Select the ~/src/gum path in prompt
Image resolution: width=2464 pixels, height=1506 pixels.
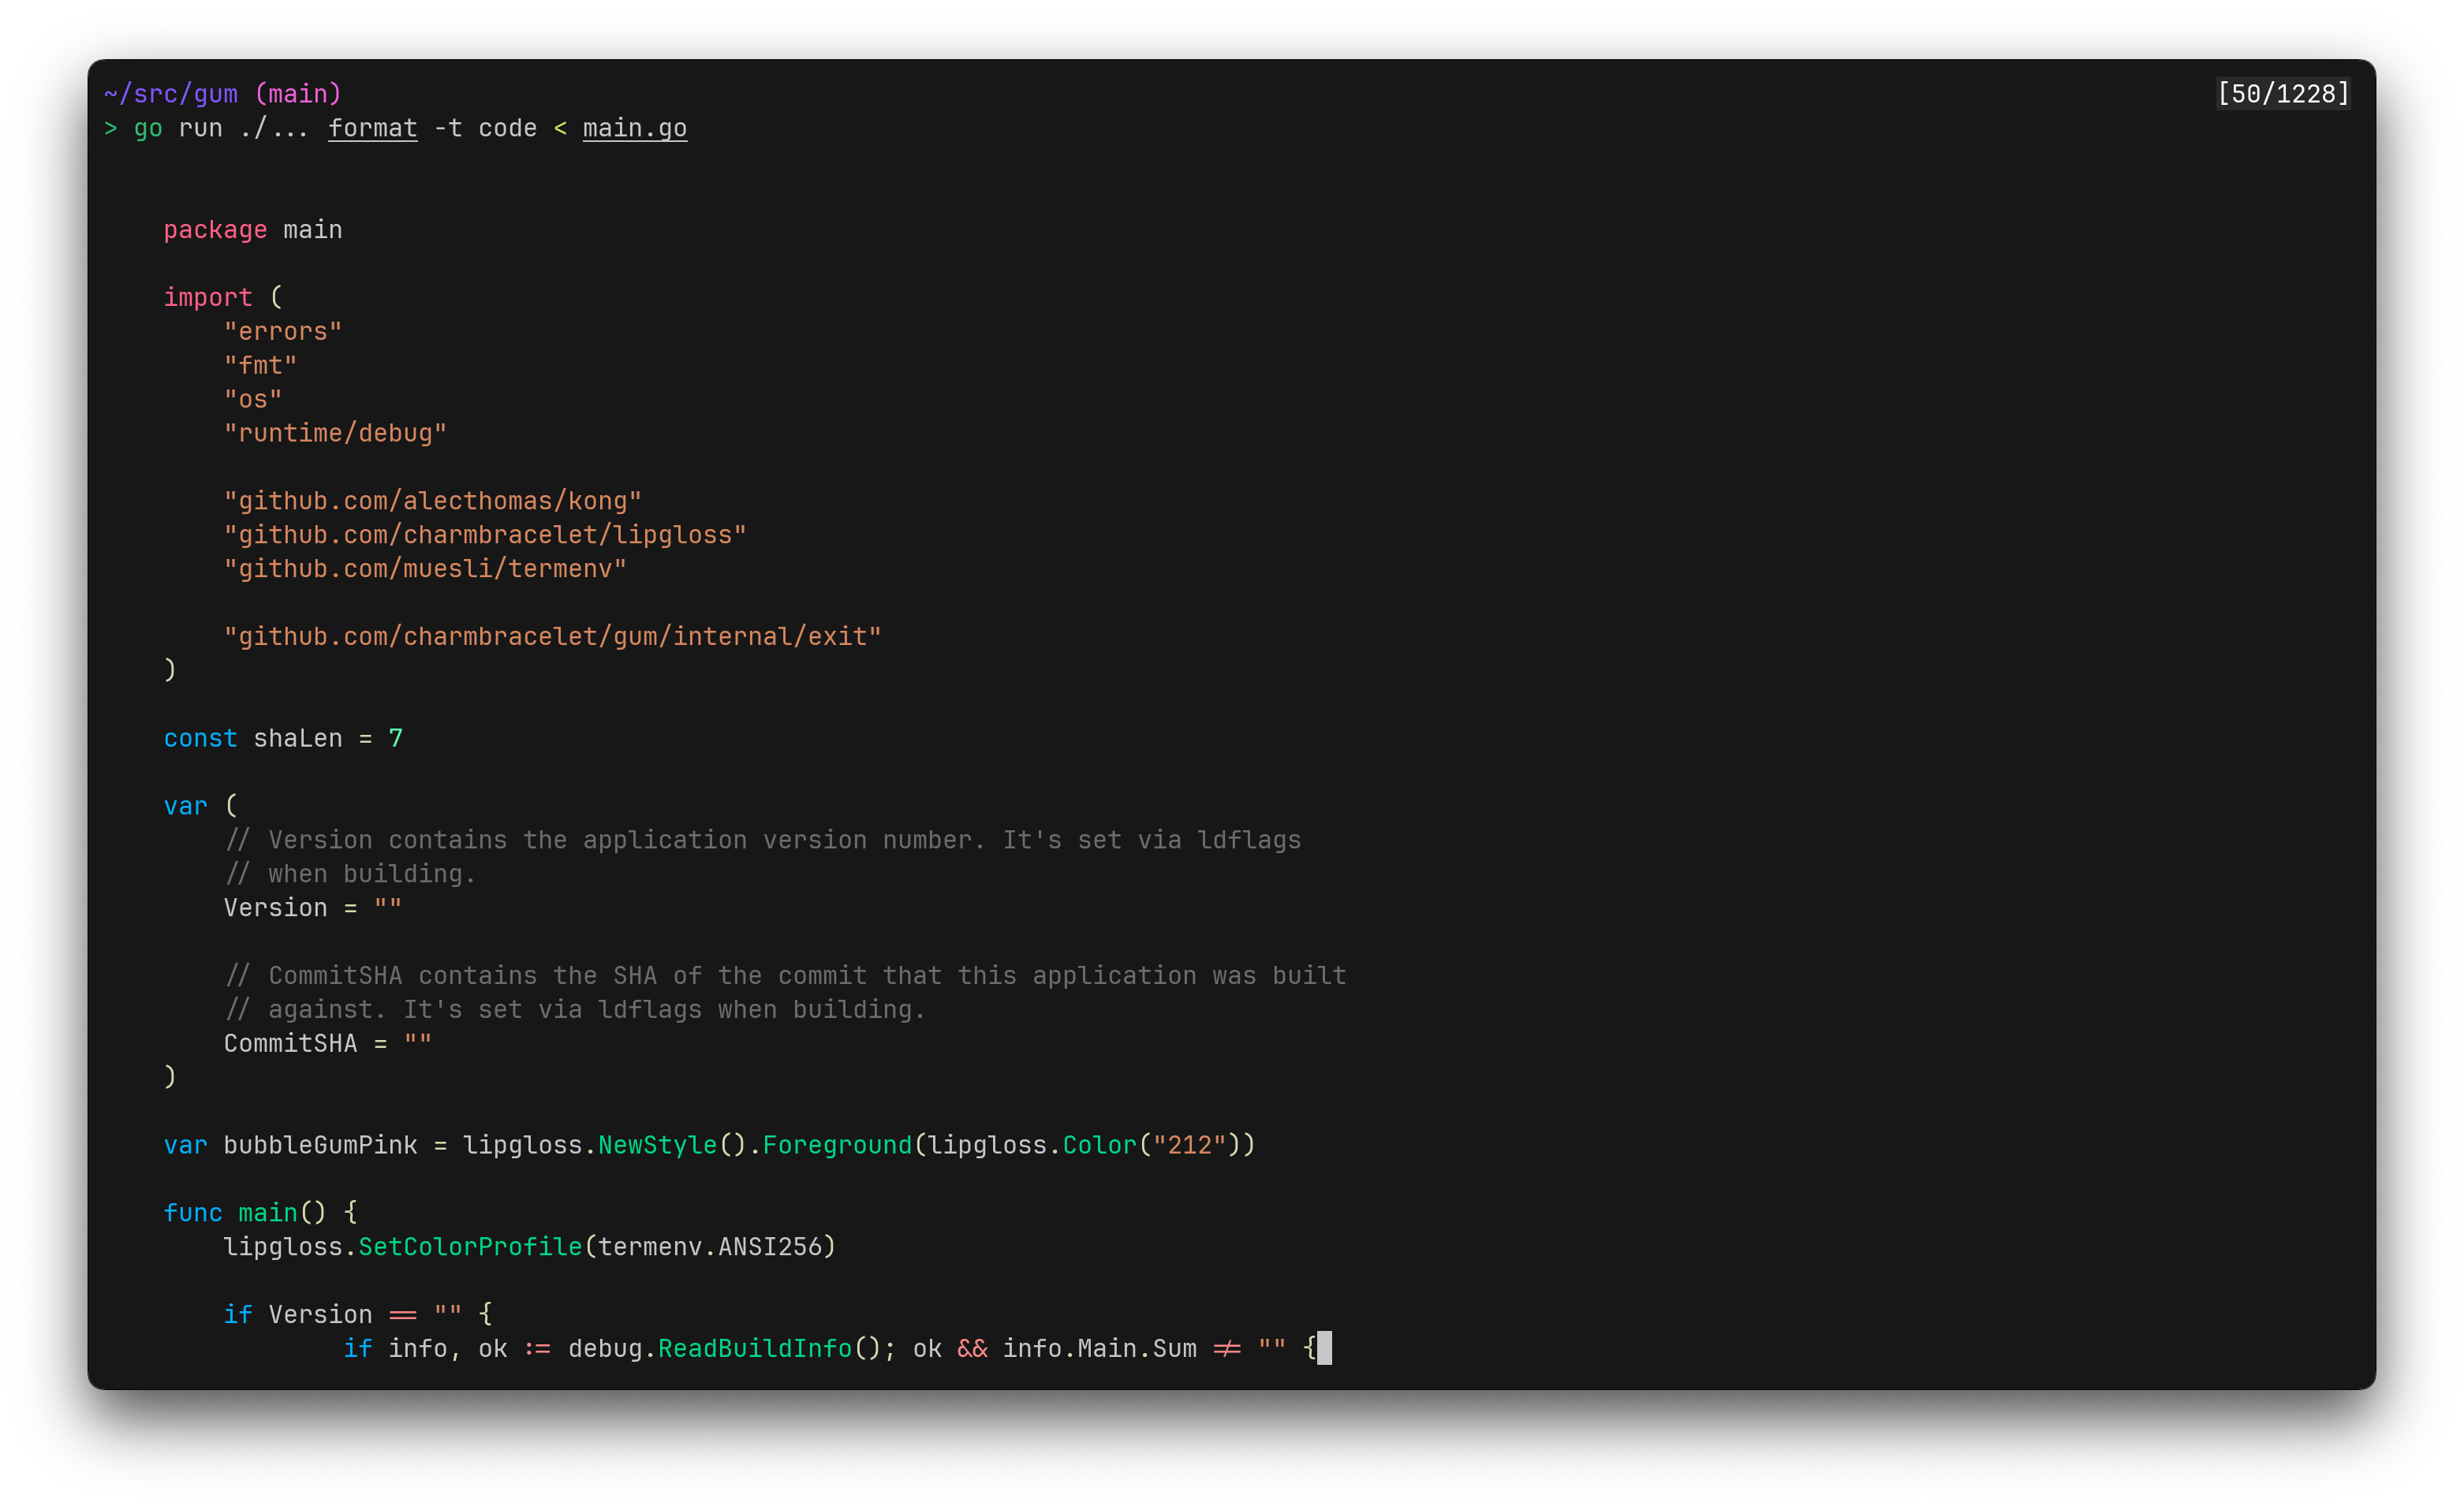(x=170, y=92)
